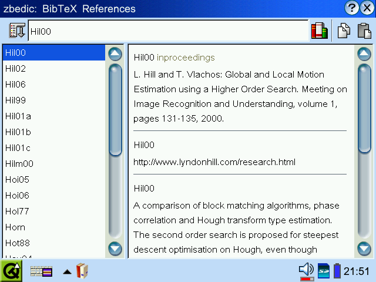Open the volume speaker control
Image resolution: width=376 pixels, height=282 pixels.
306,270
